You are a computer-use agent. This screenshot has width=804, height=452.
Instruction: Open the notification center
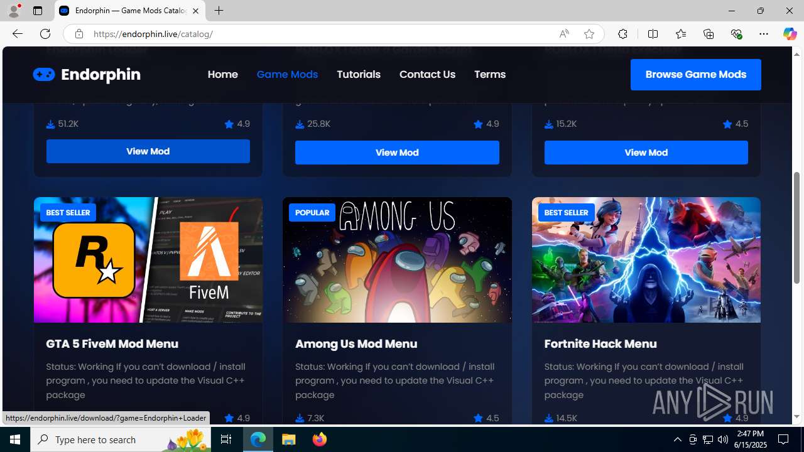click(784, 439)
